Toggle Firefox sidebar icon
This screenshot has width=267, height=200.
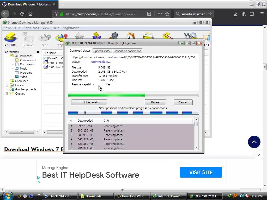pos(252,14)
